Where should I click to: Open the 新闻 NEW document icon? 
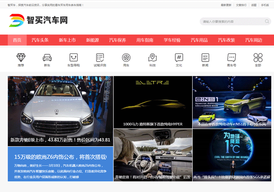[x=205, y=57]
